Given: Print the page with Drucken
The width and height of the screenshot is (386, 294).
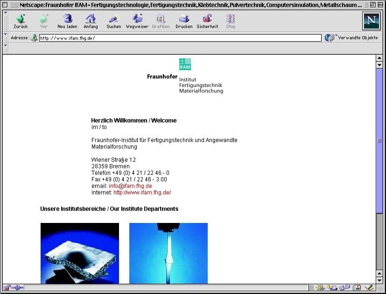Looking at the screenshot, I should 184,22.
